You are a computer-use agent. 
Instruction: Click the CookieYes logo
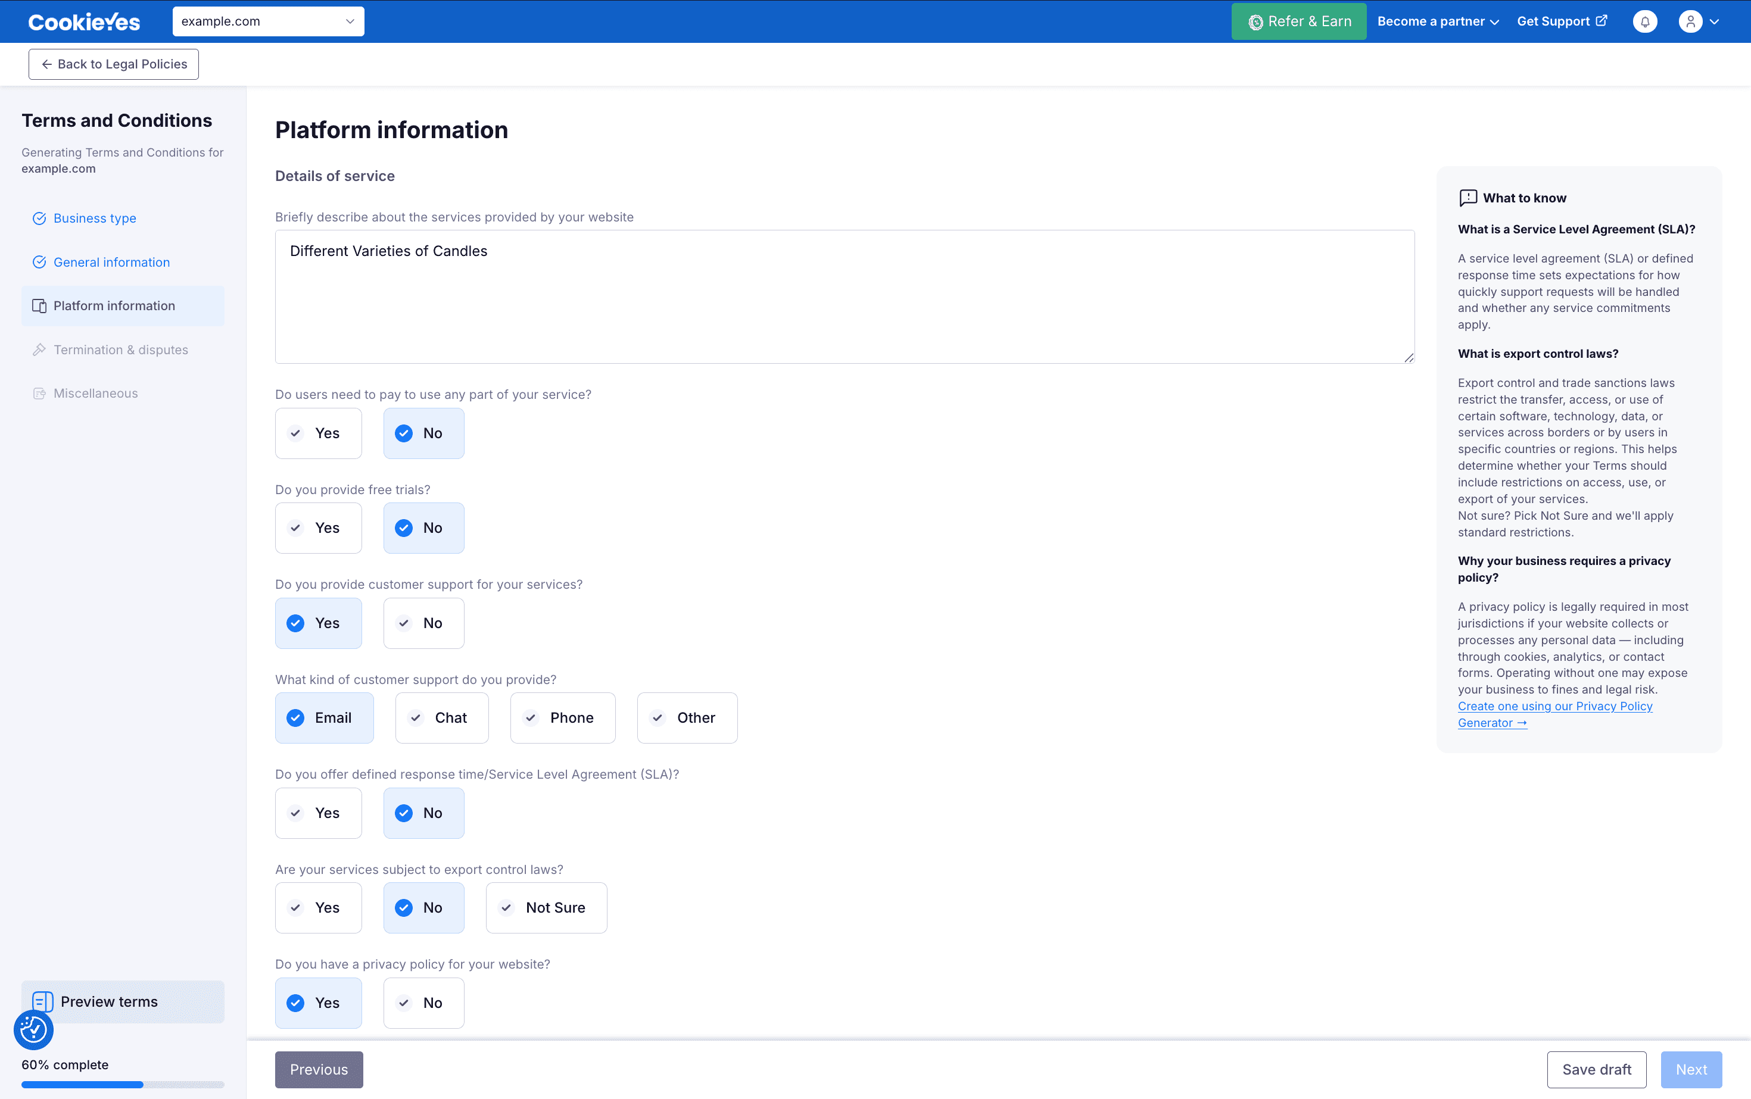(85, 22)
